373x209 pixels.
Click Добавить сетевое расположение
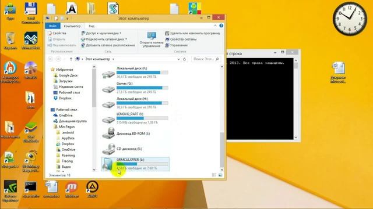point(108,45)
